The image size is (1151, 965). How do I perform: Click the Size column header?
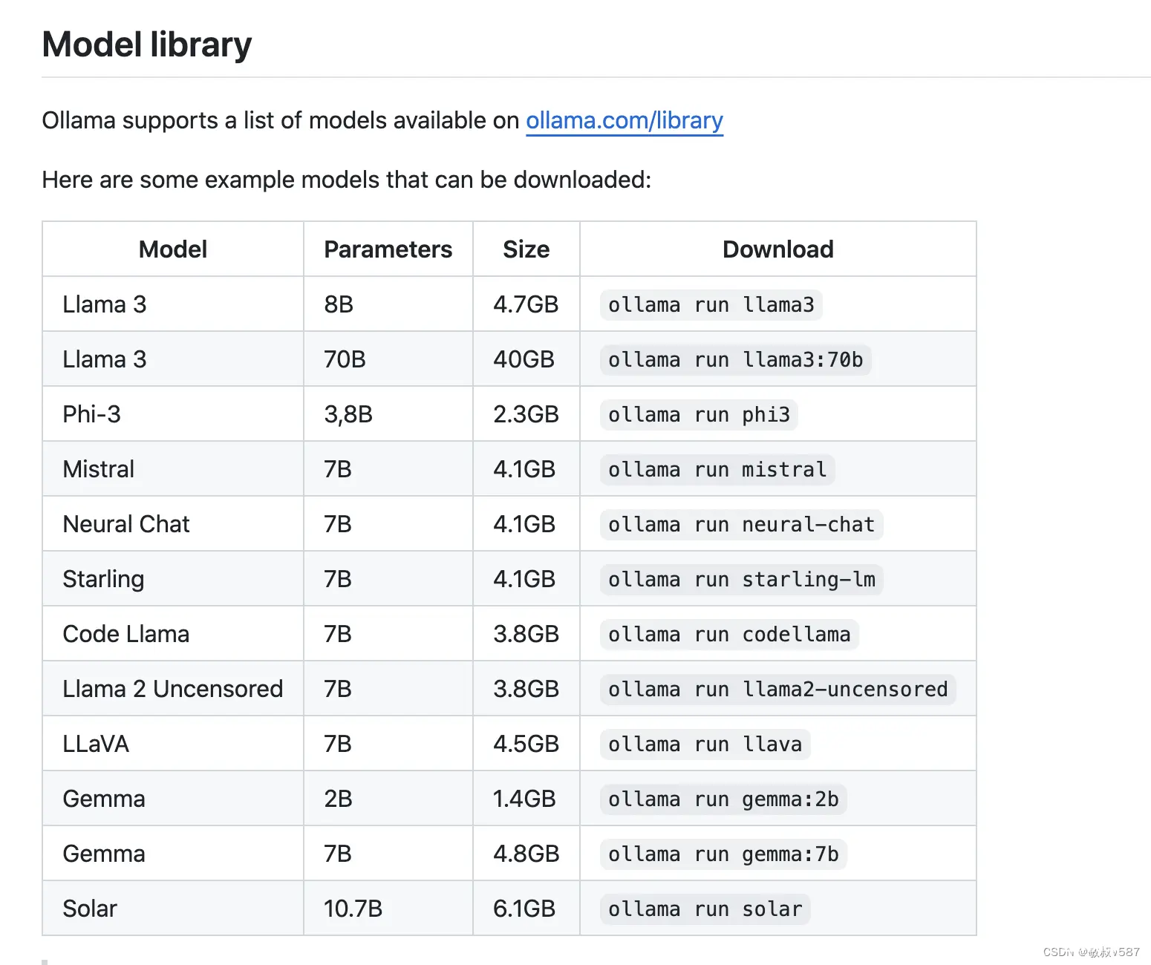526,249
